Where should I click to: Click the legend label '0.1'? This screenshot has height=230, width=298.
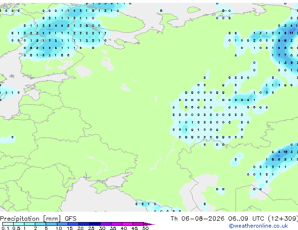click(5, 228)
